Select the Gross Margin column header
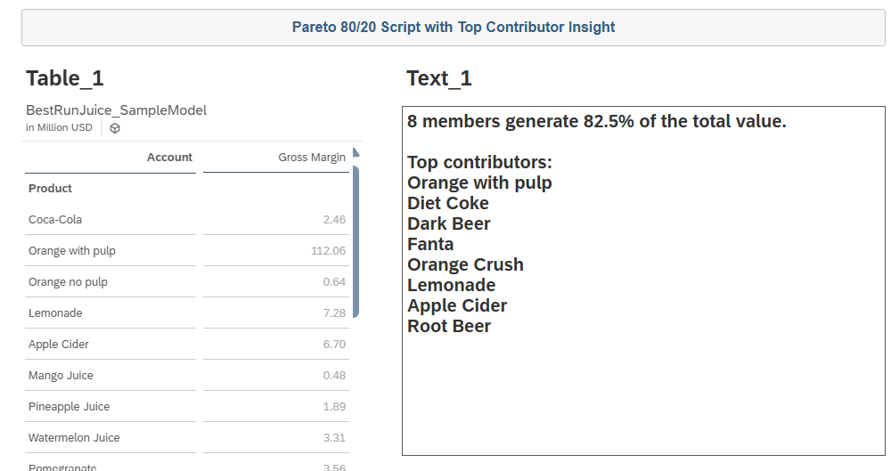Viewport: 891px width, 471px height. [x=311, y=158]
